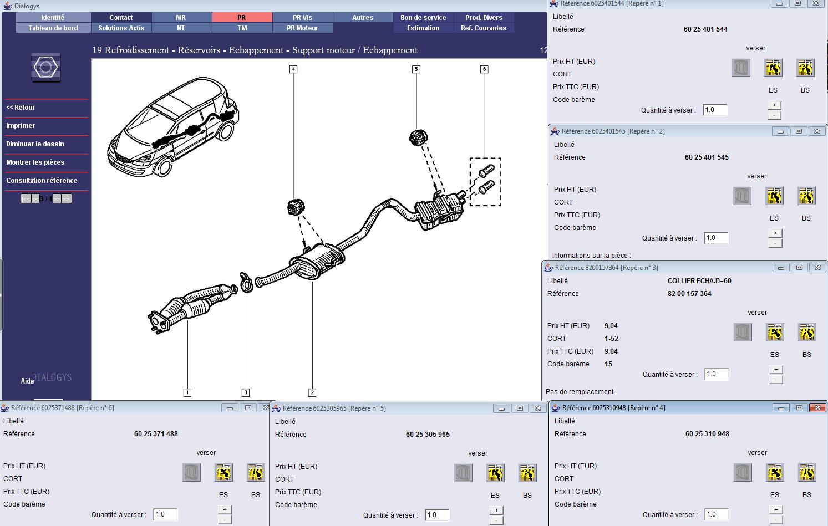Click the ES icon in Repère n° 3 window
828x526 pixels.
click(775, 333)
